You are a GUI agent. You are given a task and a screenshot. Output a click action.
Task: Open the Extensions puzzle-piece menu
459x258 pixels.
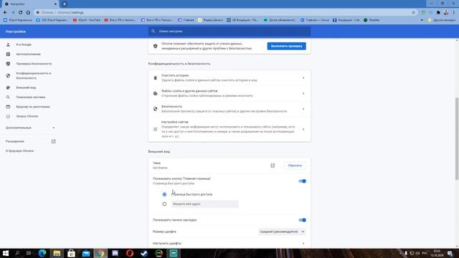point(438,13)
